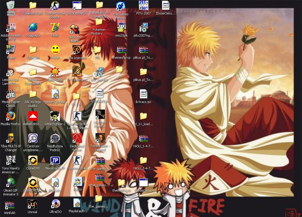Select the Uruchom Daem... shortcut
The height and width of the screenshot is (217, 302).
100,114
